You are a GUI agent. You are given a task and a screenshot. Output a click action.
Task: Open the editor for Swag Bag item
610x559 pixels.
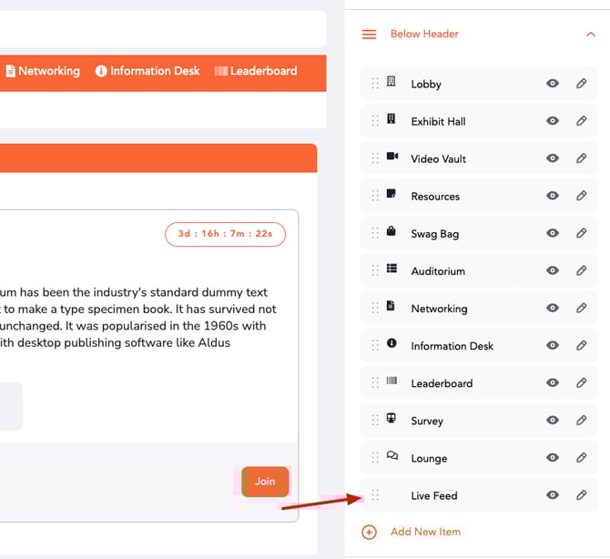581,233
